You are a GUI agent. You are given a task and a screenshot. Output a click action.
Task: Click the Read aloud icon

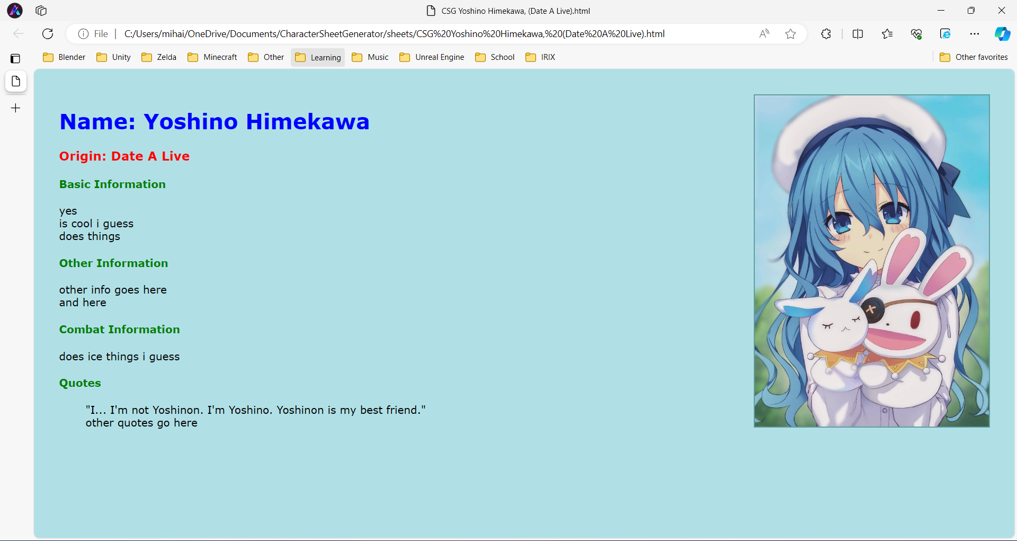coord(764,34)
